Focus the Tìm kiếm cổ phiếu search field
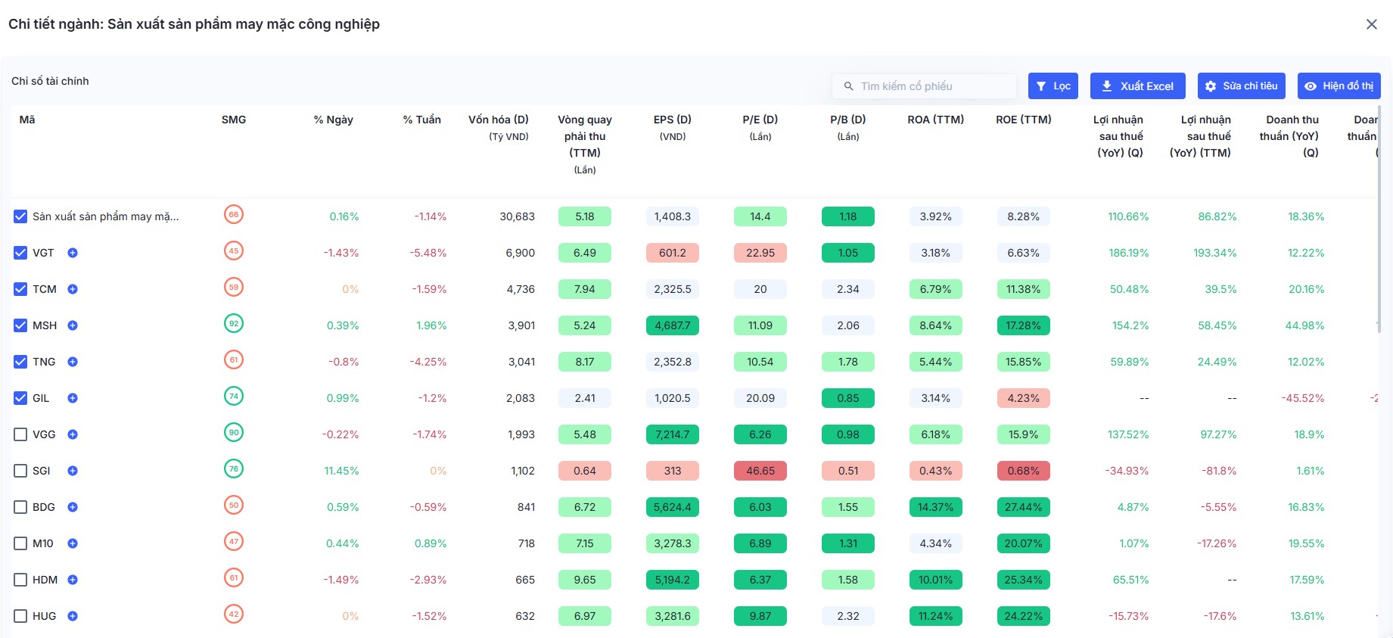1393x638 pixels. pos(924,86)
